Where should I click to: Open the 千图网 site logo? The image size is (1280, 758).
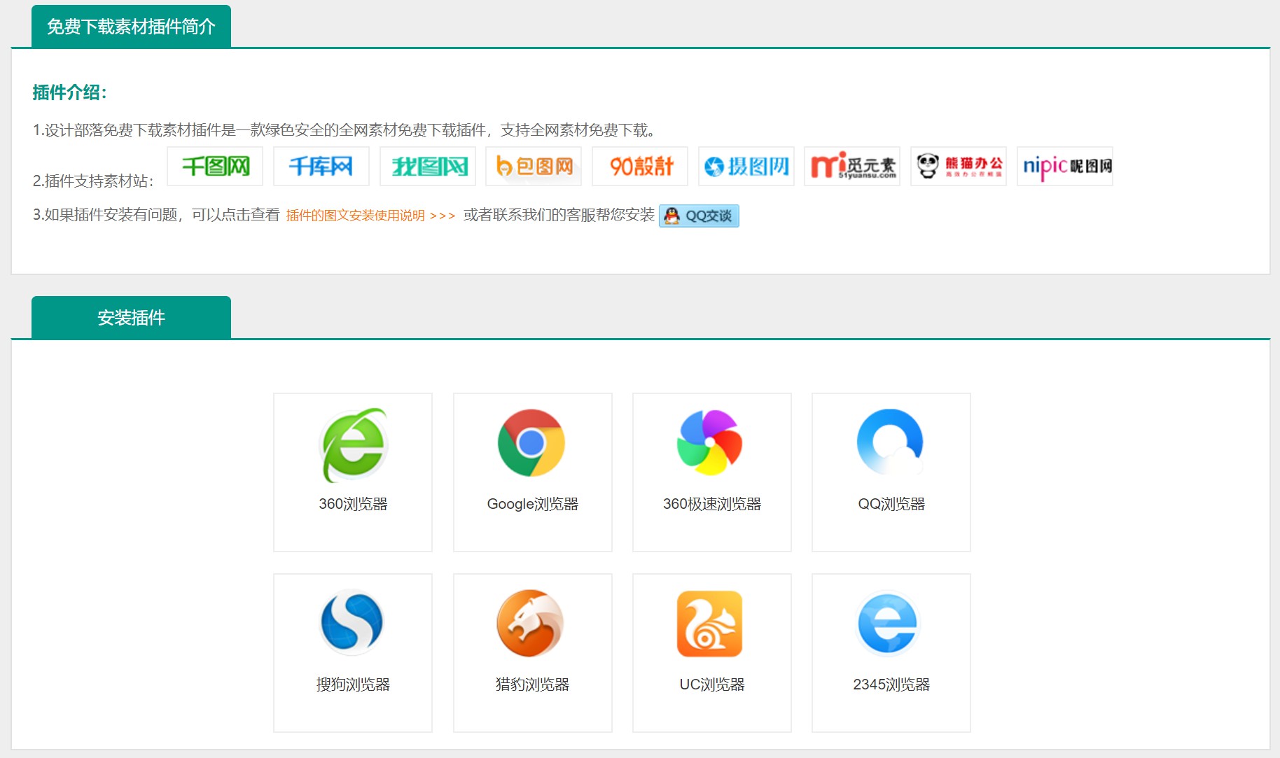215,167
